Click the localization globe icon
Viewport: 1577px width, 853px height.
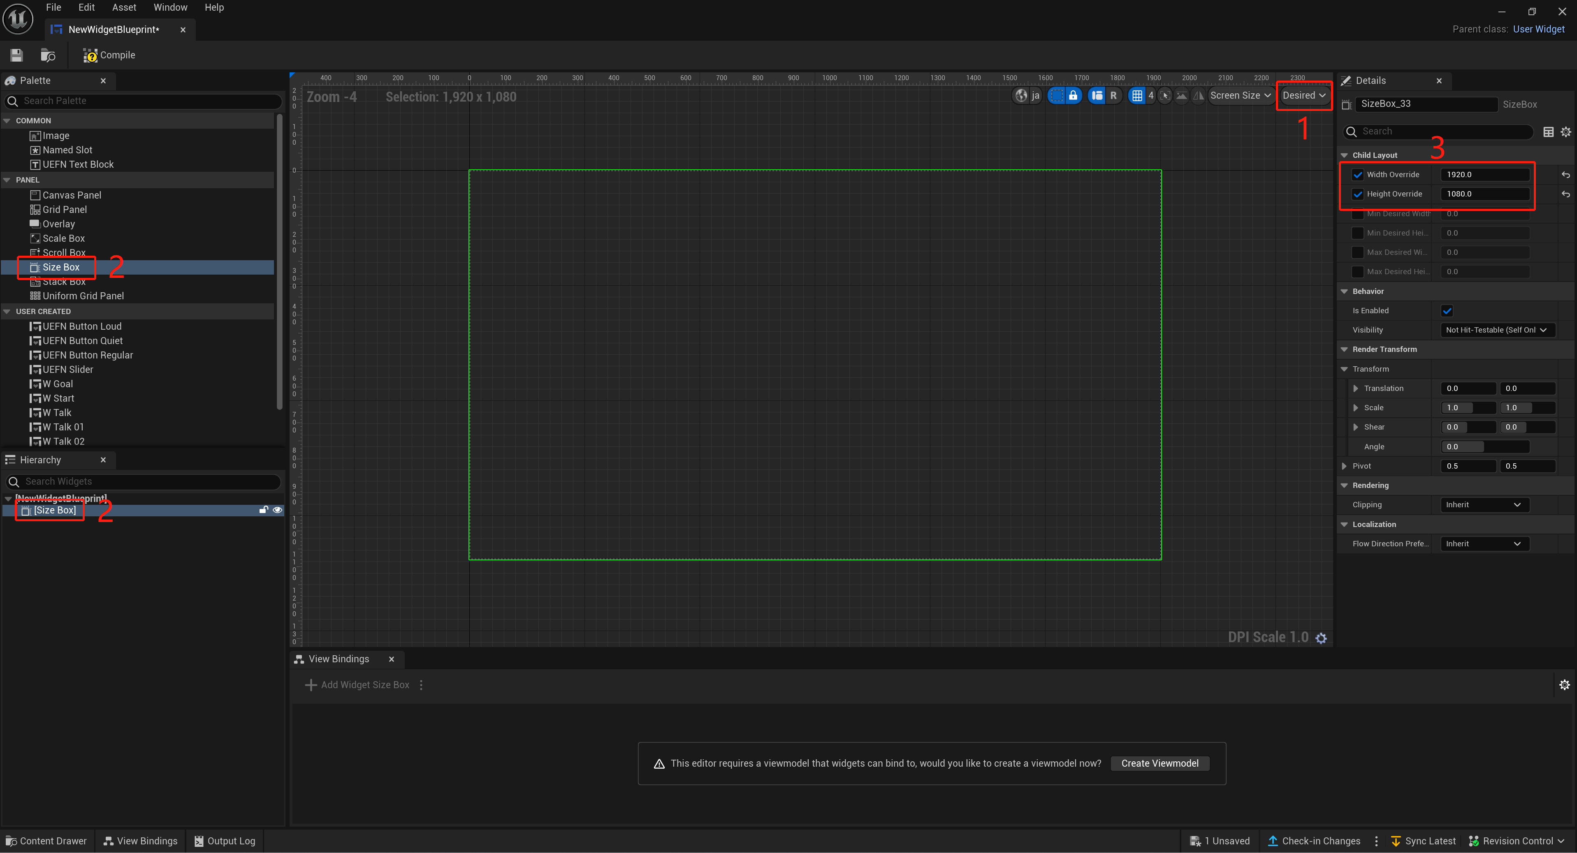click(1021, 95)
